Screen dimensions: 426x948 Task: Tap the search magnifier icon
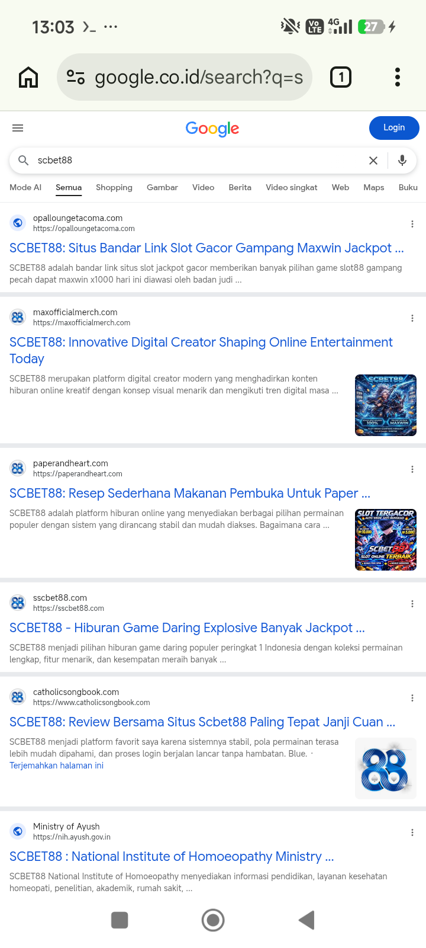(23, 161)
